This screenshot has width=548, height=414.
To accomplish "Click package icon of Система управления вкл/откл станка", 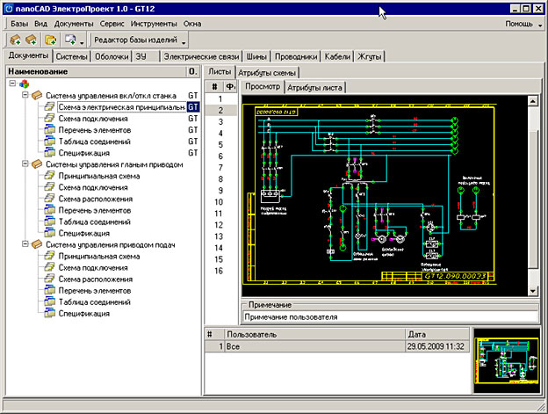I will click(x=37, y=95).
